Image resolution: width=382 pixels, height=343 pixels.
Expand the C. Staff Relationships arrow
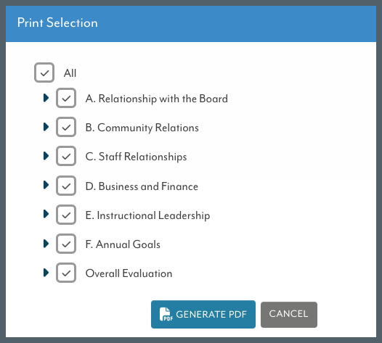[x=46, y=156]
